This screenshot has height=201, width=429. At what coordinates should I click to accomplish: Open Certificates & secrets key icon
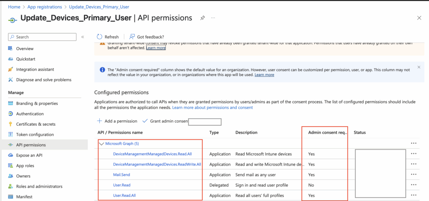(10, 124)
